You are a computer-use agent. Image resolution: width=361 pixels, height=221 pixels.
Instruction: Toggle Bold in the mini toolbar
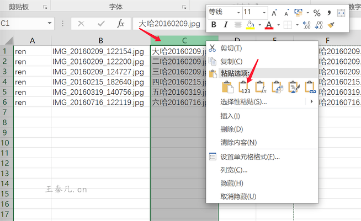[214, 25]
